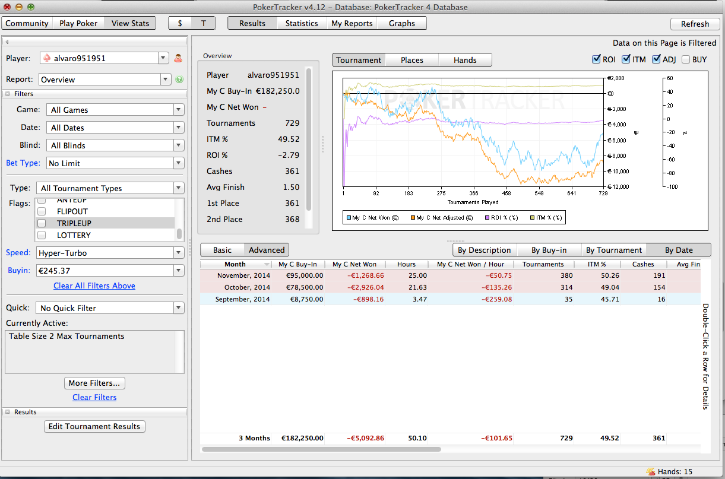
Task: Switch to Basic report view
Action: point(223,250)
